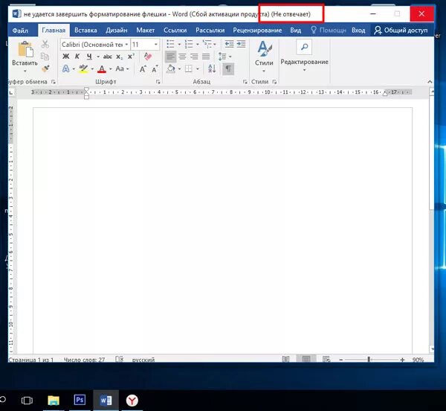Open line spacing options

click(x=224, y=57)
